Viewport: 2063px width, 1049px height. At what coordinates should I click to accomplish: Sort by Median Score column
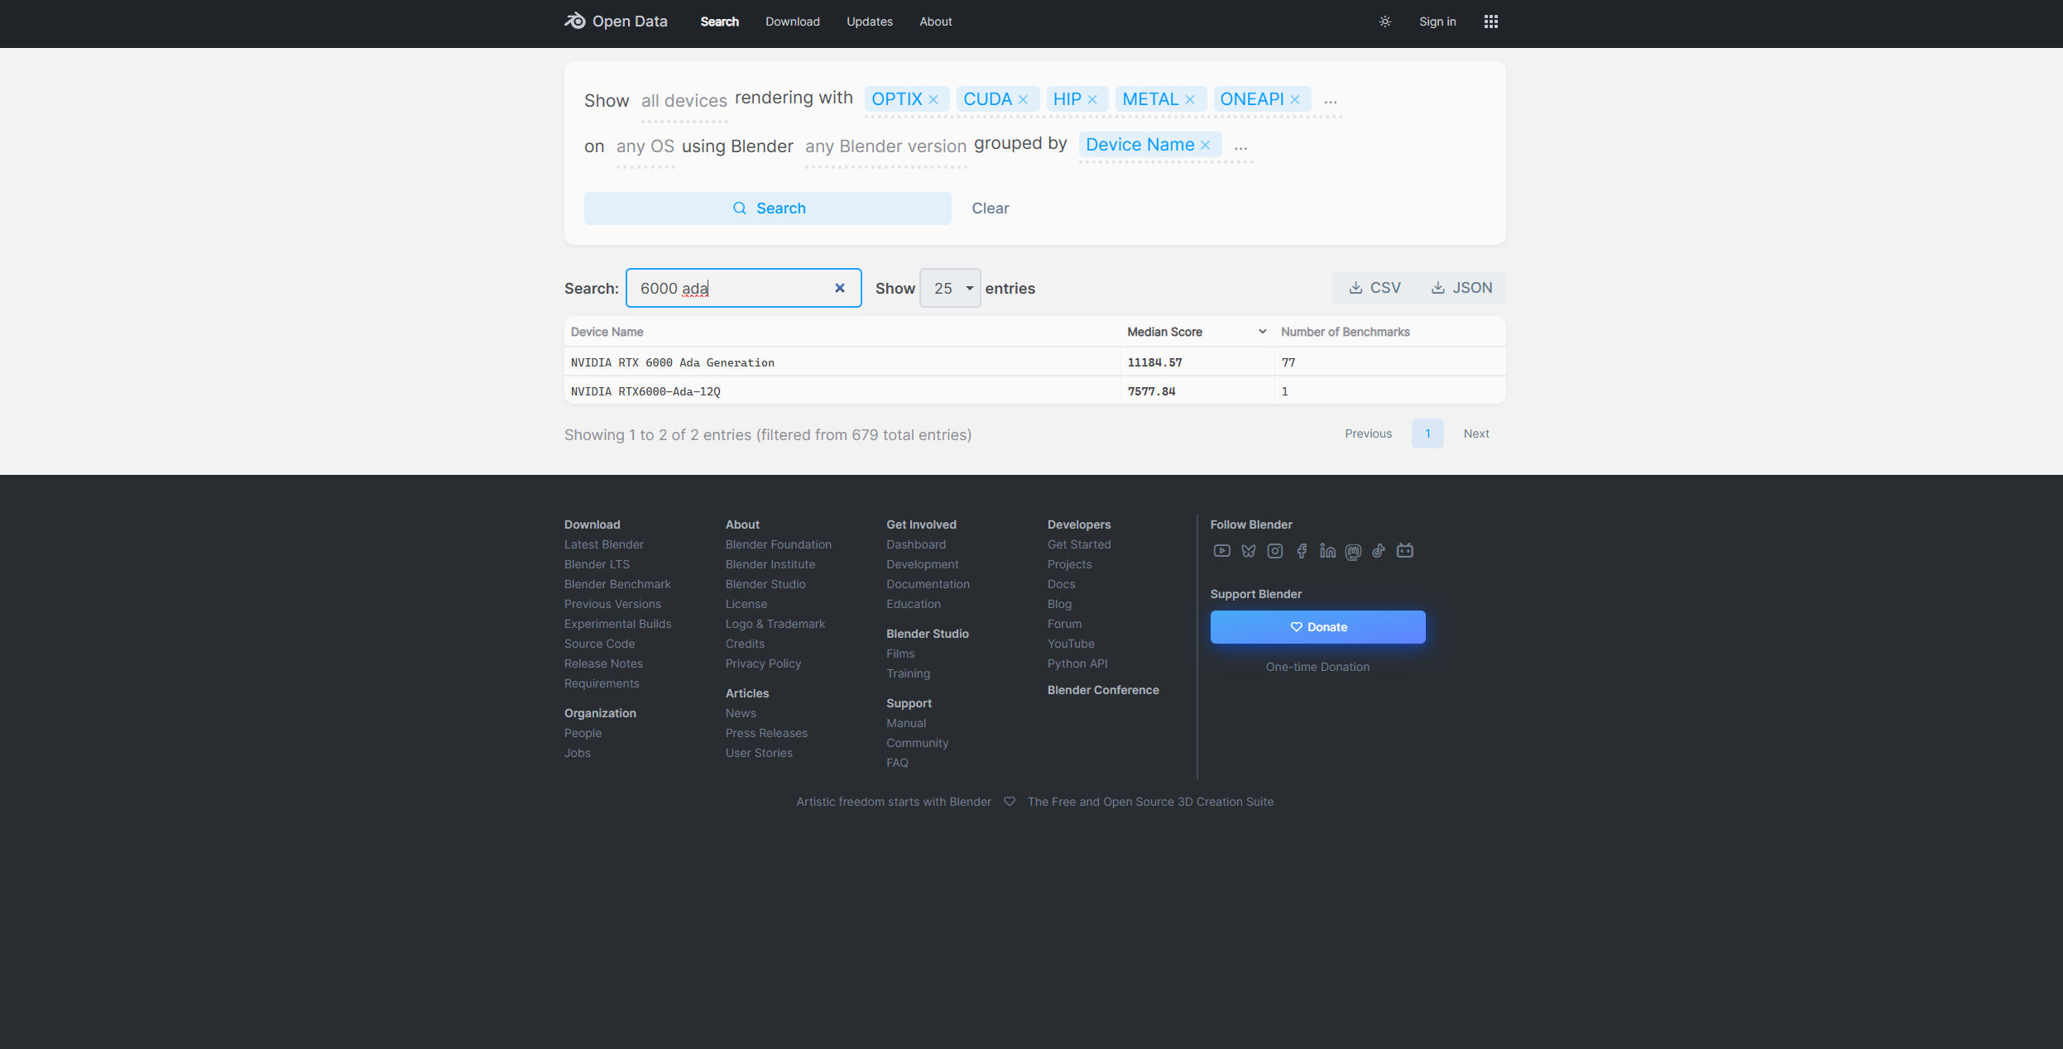[x=1197, y=332]
